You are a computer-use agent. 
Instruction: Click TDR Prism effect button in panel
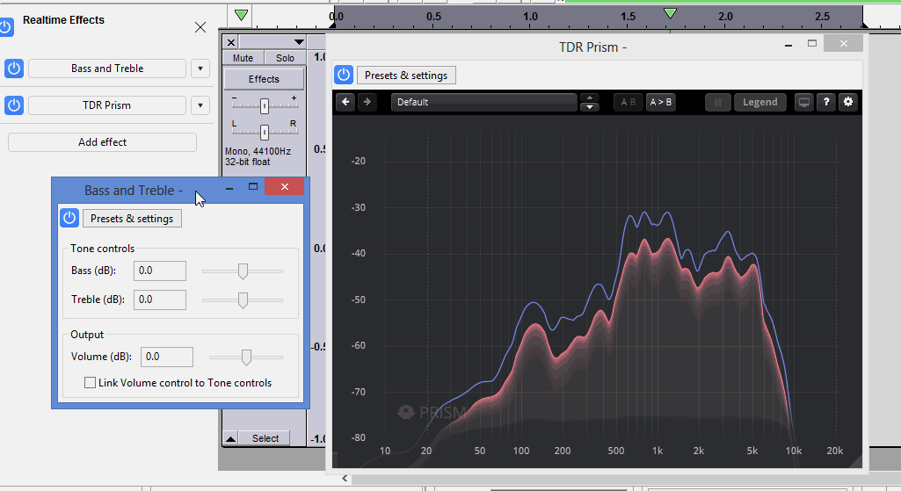107,105
